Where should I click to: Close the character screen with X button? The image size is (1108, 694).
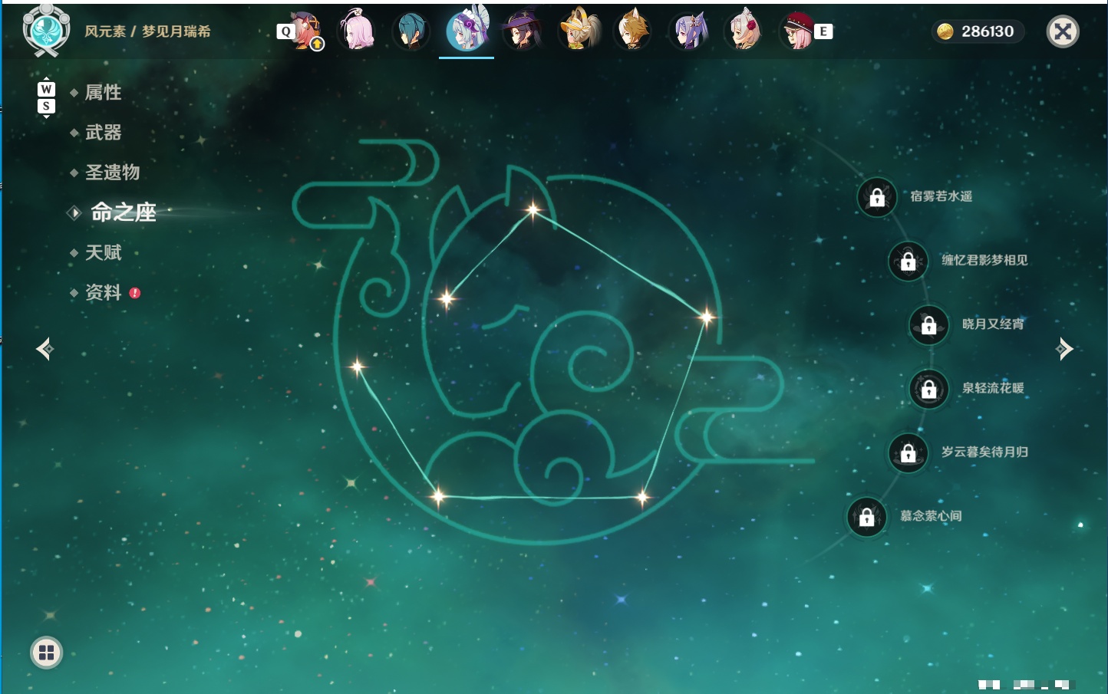(1063, 31)
